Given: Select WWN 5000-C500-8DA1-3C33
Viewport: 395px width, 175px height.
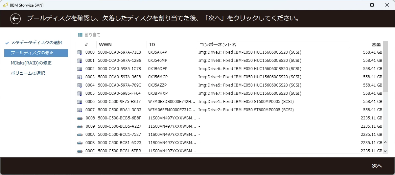Looking at the screenshot, I should point(119,110).
